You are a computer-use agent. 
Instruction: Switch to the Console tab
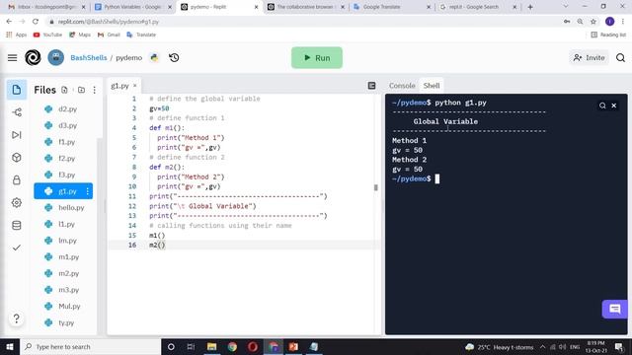tap(402, 86)
